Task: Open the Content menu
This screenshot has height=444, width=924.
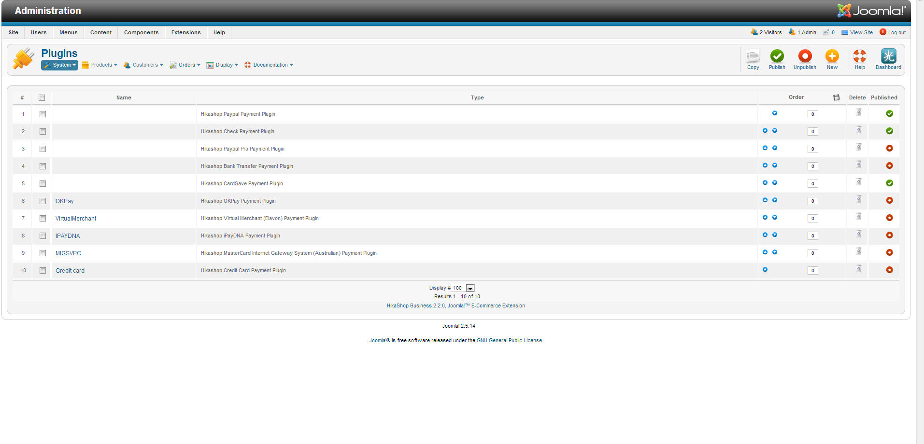Action: click(101, 32)
